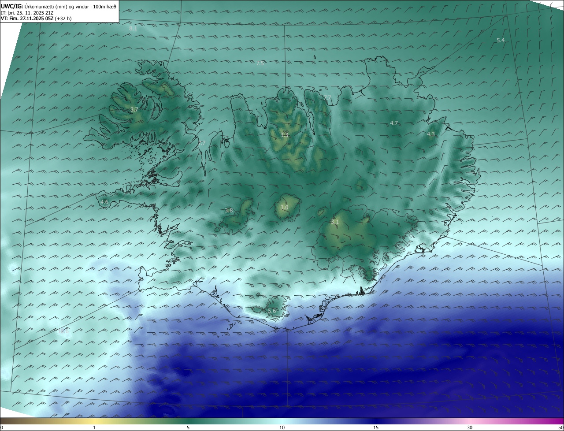Image resolution: width=564 pixels, height=431 pixels.
Task: Click the colour scale tick labelled 1
Action: [95, 427]
